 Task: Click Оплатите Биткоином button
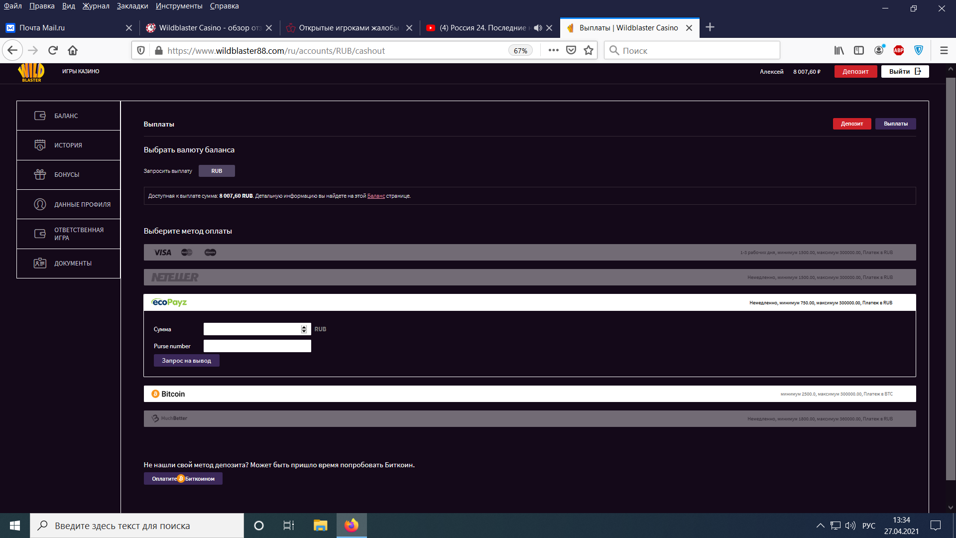click(183, 479)
